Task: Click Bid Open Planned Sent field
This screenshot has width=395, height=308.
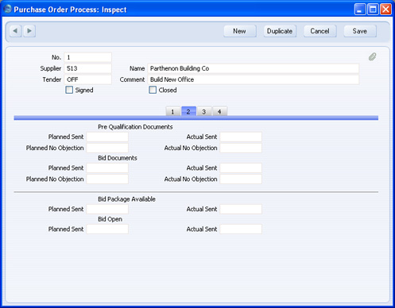Action: tap(107, 229)
